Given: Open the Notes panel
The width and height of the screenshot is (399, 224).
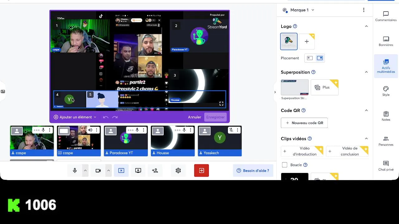Looking at the screenshot, I should click(386, 116).
